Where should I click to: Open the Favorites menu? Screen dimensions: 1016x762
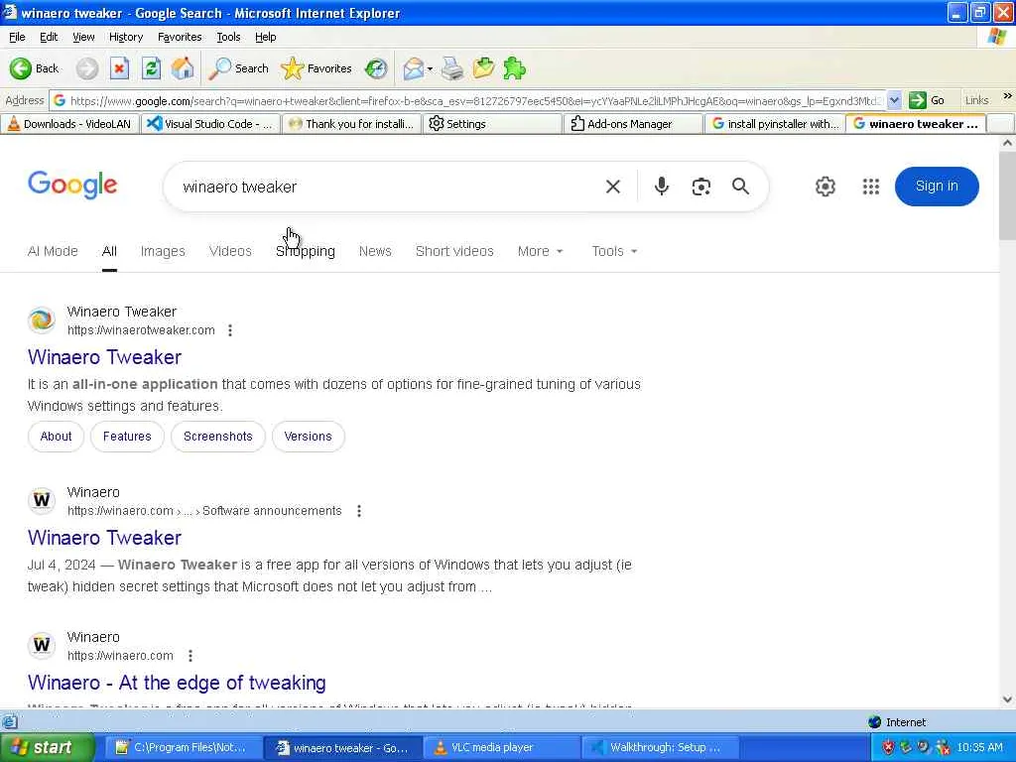point(180,37)
